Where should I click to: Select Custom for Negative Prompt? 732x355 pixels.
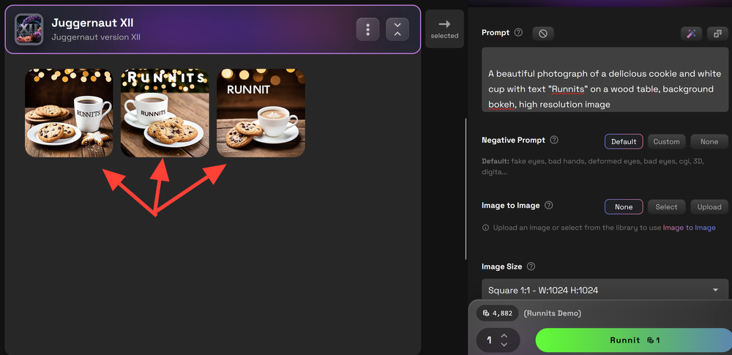666,141
